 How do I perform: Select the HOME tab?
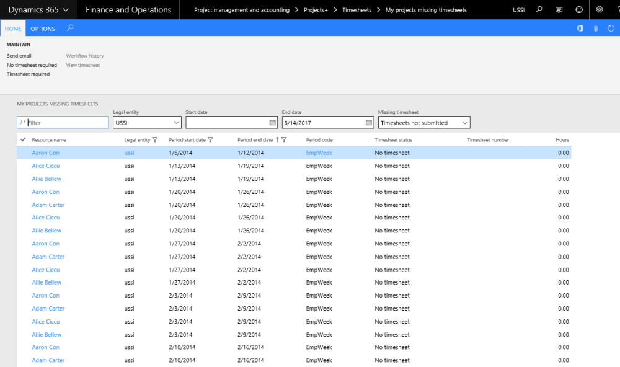[x=13, y=29]
